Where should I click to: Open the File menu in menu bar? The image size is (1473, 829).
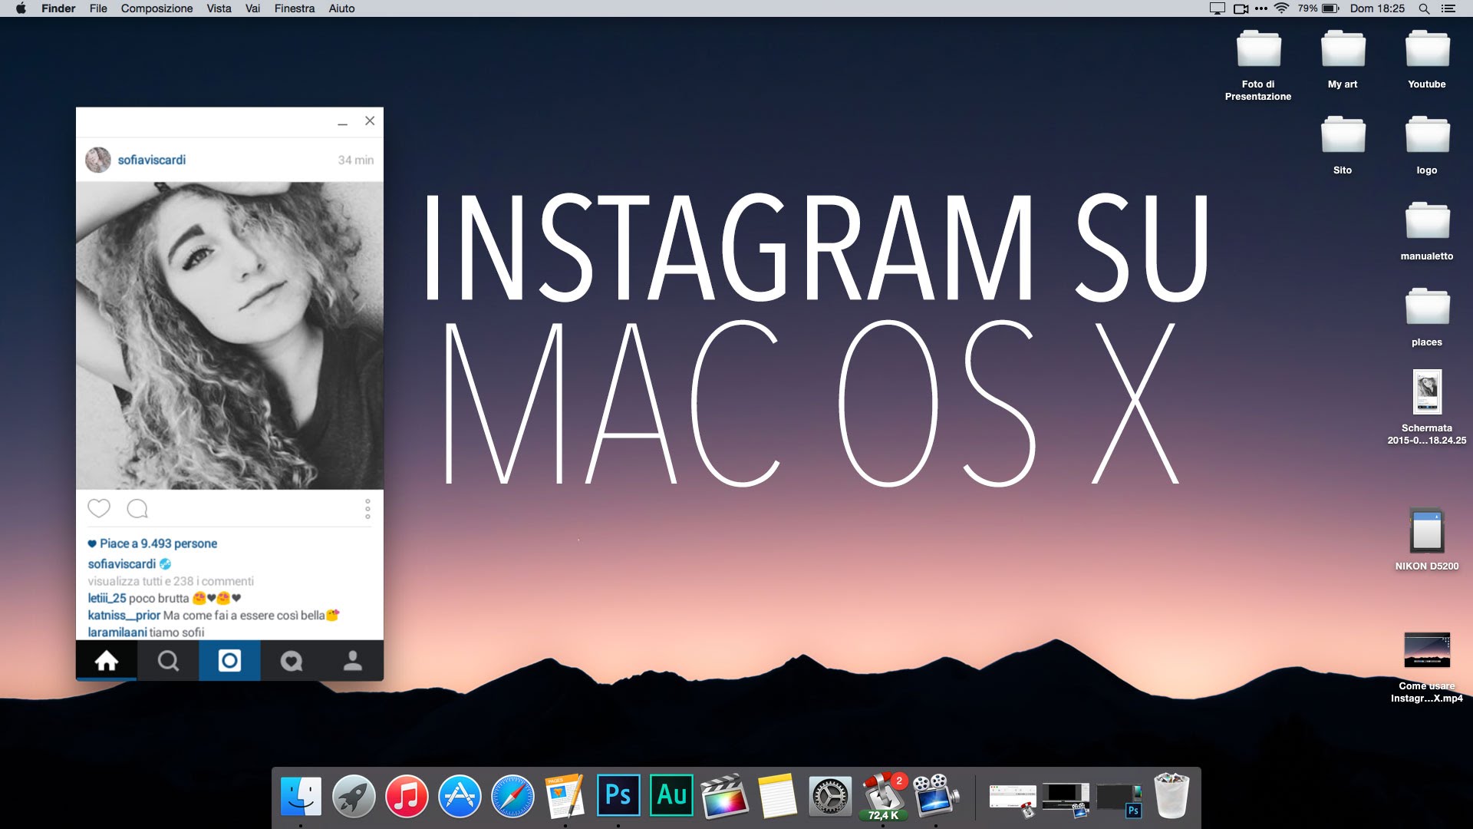[x=97, y=8]
